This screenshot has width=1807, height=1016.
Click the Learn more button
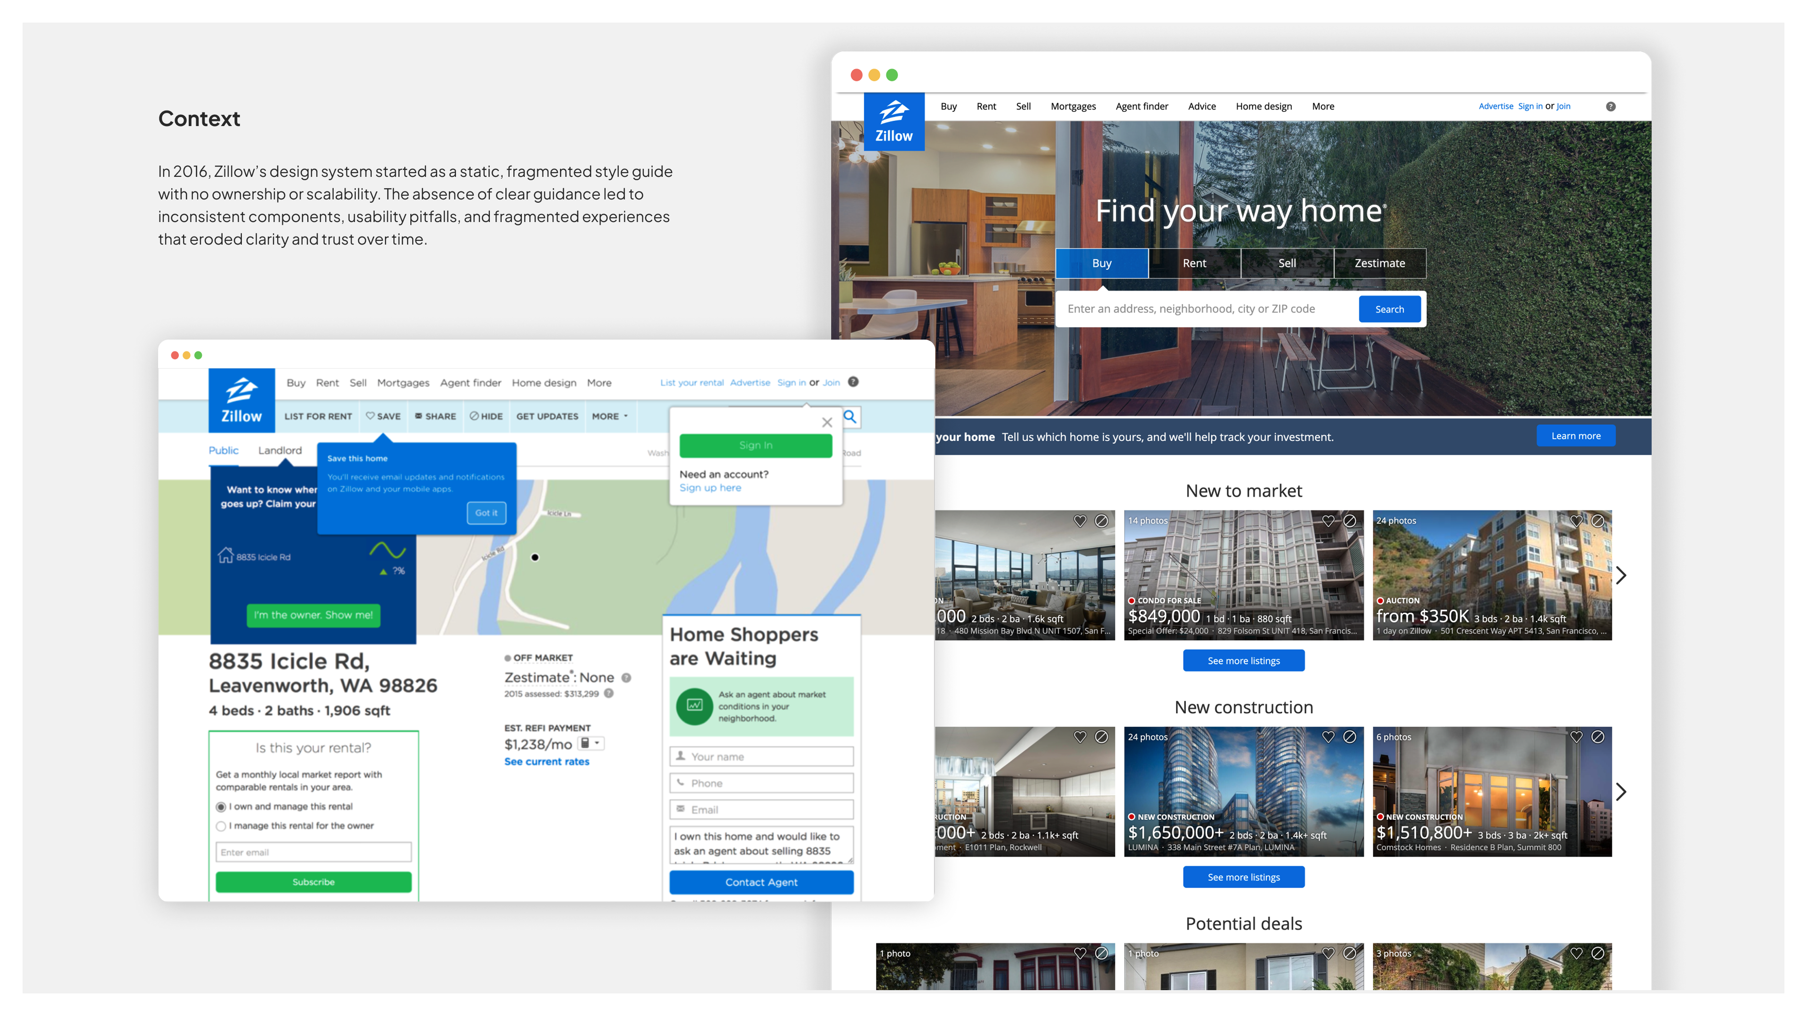click(x=1575, y=436)
